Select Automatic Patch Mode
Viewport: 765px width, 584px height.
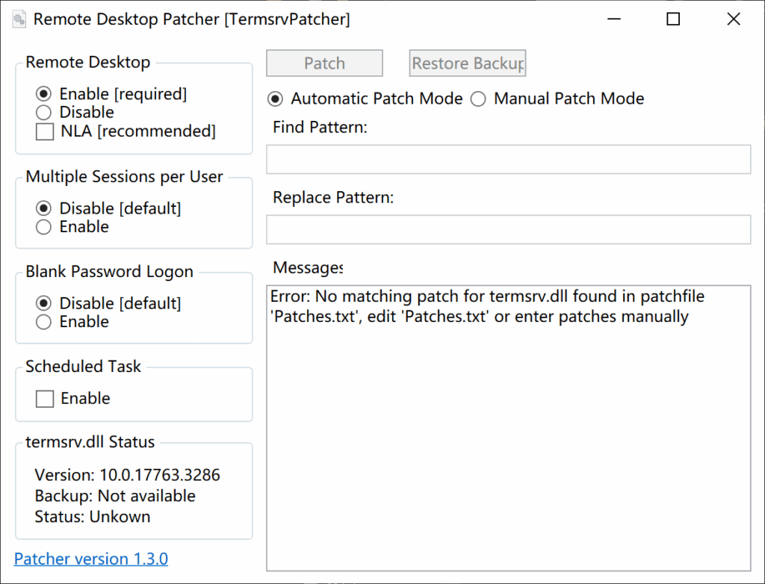click(x=275, y=99)
